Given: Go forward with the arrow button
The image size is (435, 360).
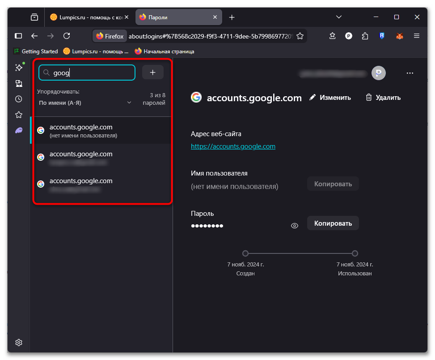Looking at the screenshot, I should [x=51, y=36].
